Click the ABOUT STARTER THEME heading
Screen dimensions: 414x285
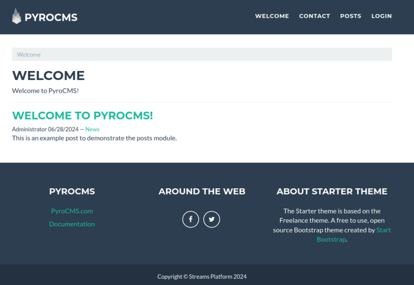[332, 191]
